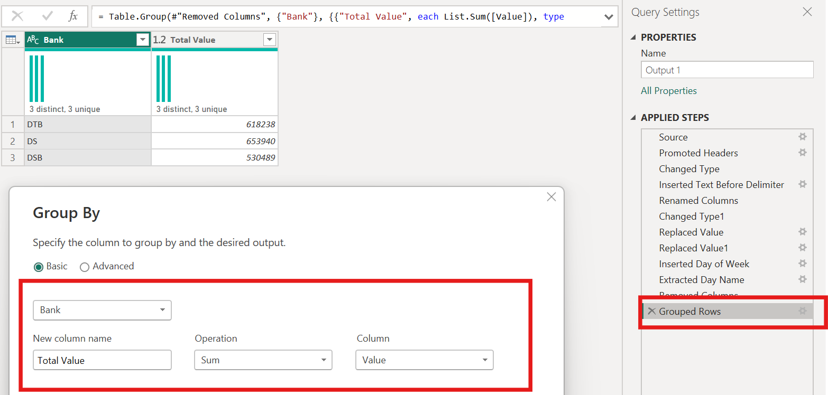This screenshot has height=395, width=828.
Task: Open settings gear for Grouped Rows step
Action: pos(803,311)
